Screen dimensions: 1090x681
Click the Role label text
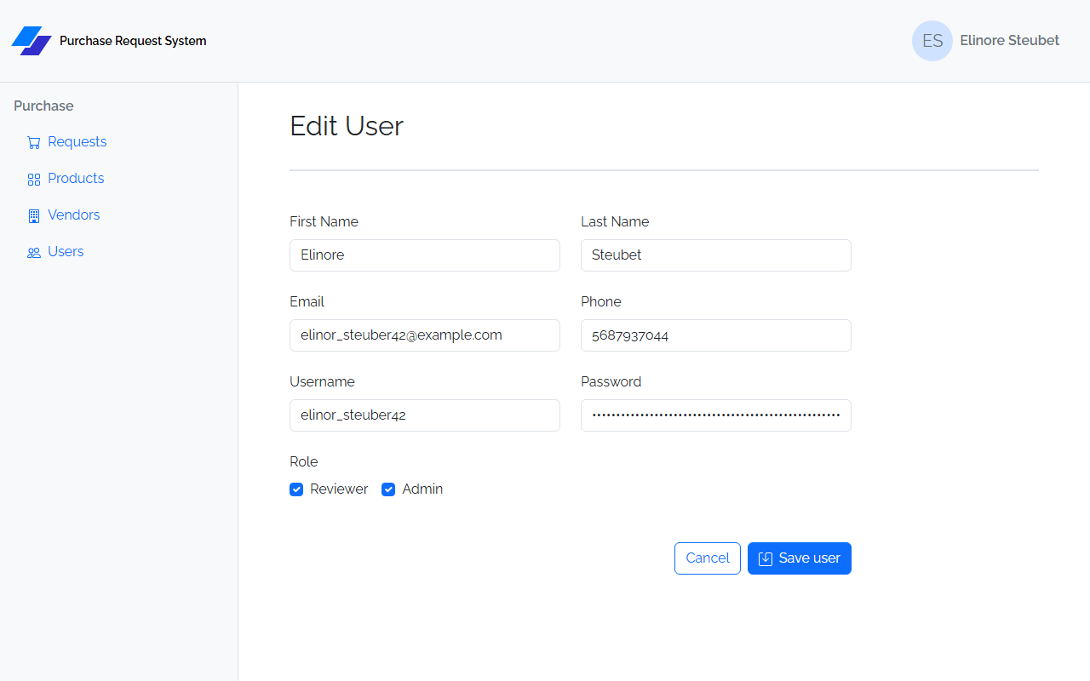pos(304,461)
